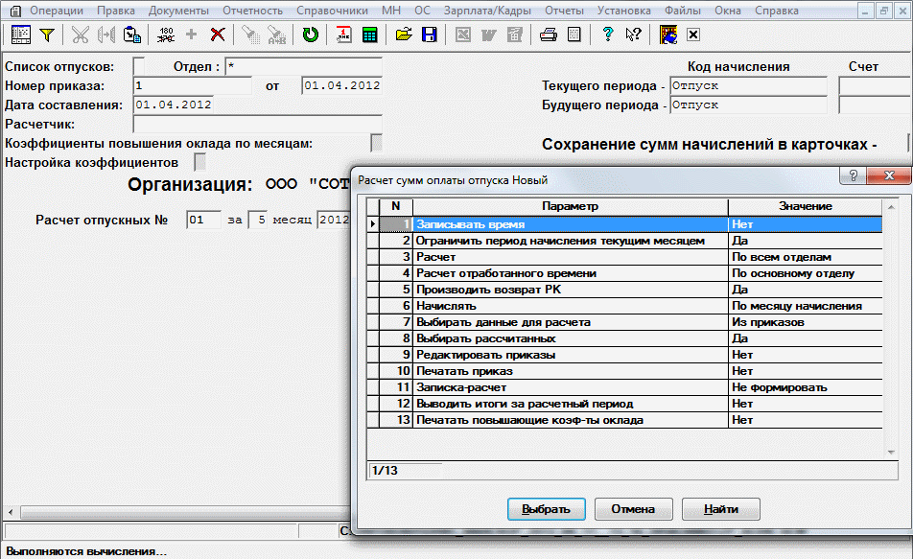Click the Текущего периода code field

(748, 85)
